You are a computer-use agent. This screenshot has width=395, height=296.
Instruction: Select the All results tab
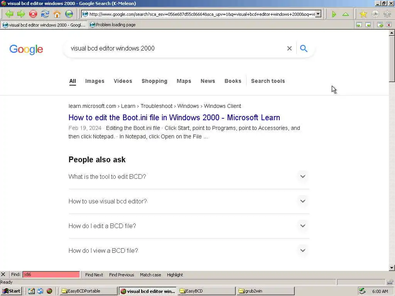click(73, 81)
